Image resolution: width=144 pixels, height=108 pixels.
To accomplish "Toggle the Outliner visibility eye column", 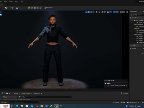I will tap(130, 18).
